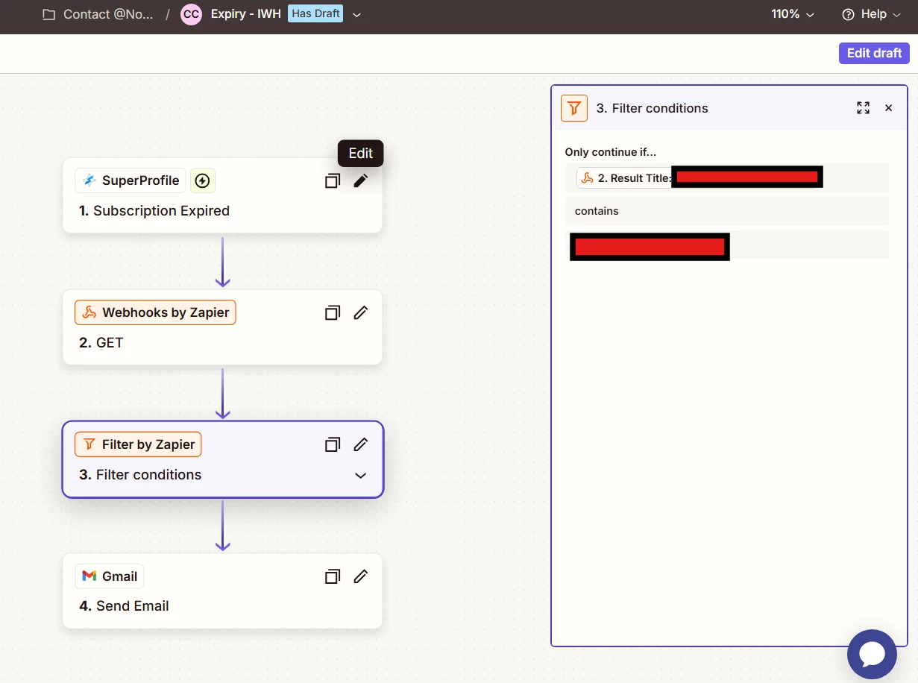Image resolution: width=918 pixels, height=683 pixels.
Task: Click the Edit draft button
Action: point(874,53)
